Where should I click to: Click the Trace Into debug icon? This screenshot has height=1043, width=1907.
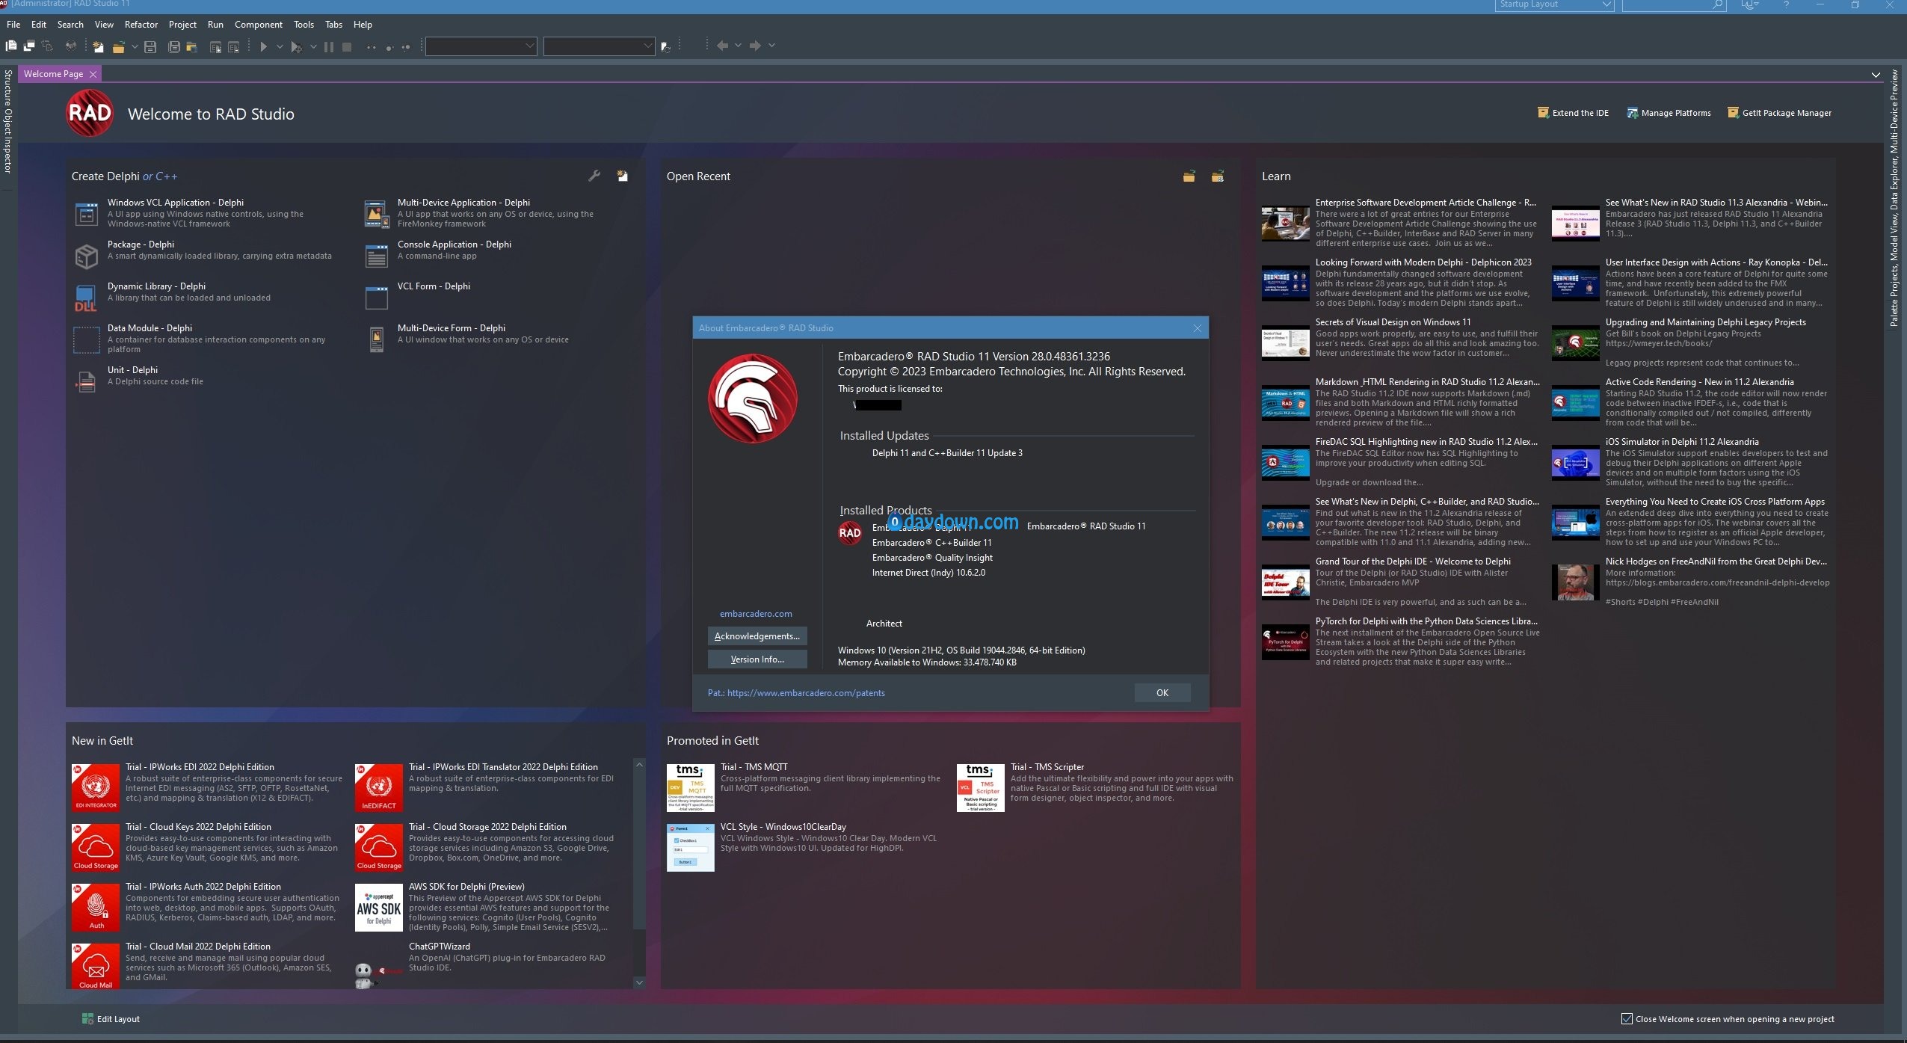click(x=371, y=46)
